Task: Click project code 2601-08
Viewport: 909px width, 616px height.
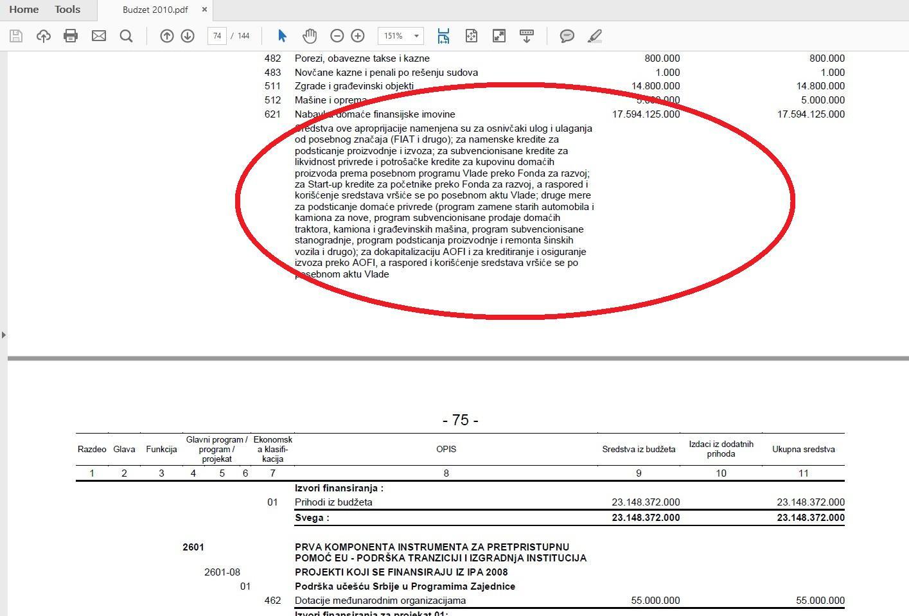Action: tap(222, 572)
